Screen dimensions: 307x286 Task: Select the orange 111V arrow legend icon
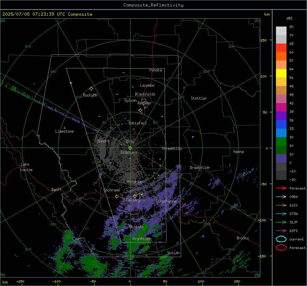[281, 205]
